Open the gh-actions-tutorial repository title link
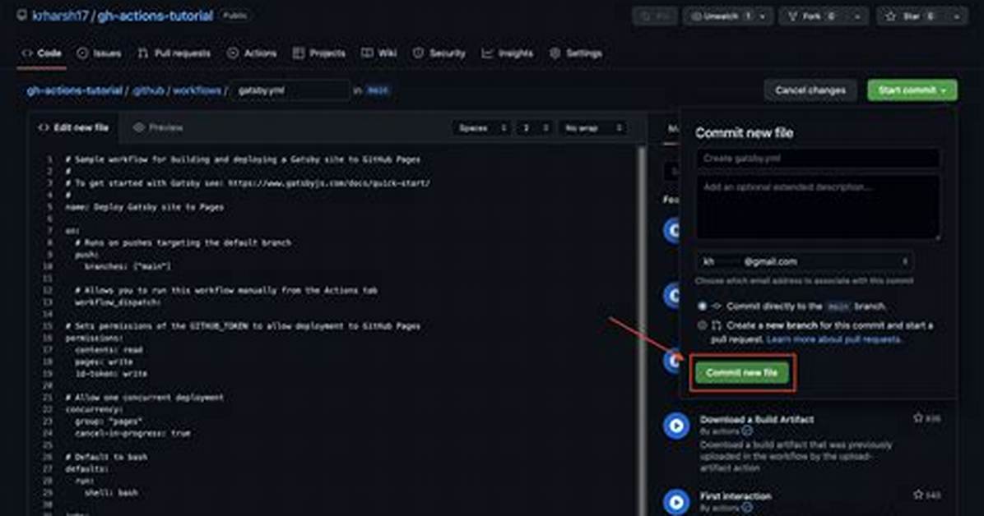The image size is (984, 516). point(155,16)
